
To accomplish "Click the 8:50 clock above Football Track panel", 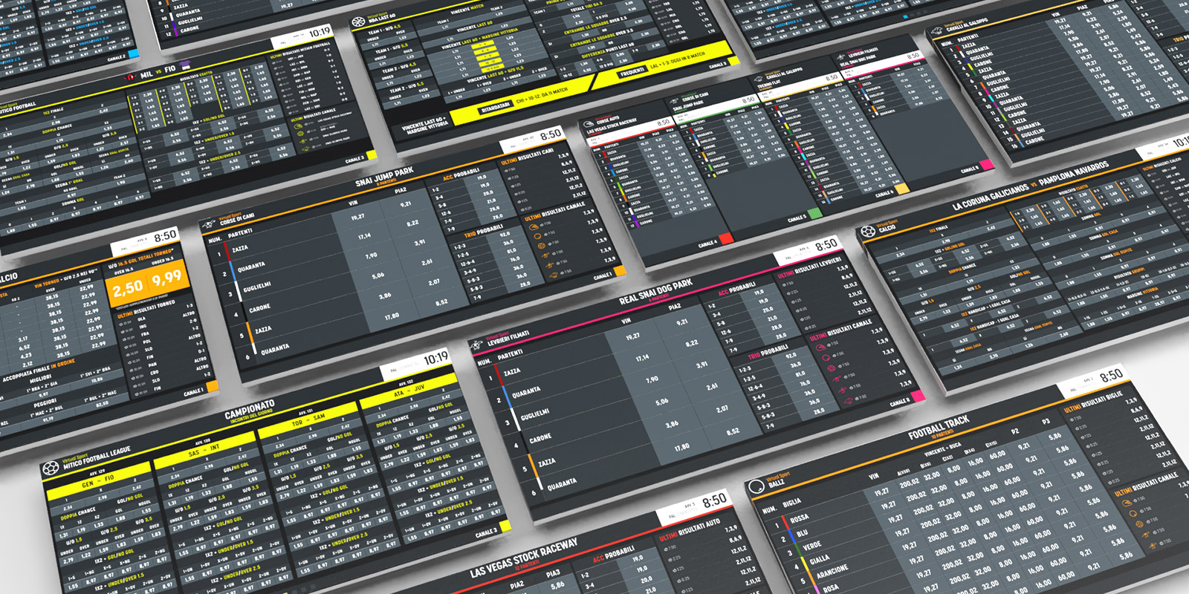I will [x=1111, y=376].
